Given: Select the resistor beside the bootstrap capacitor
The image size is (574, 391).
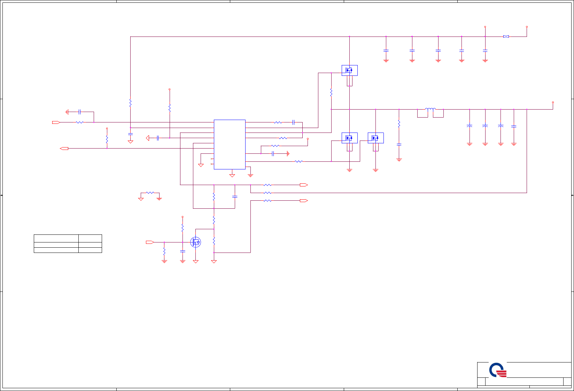Looking at the screenshot, I should click(278, 122).
